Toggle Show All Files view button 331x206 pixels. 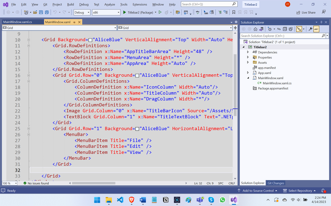pos(291,29)
